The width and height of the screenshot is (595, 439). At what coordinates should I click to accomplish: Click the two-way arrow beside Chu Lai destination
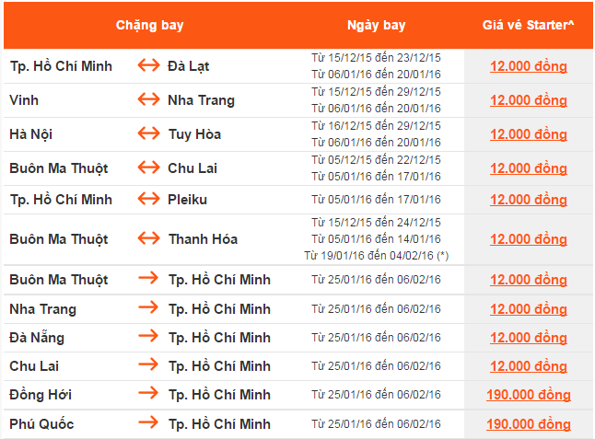tap(148, 168)
